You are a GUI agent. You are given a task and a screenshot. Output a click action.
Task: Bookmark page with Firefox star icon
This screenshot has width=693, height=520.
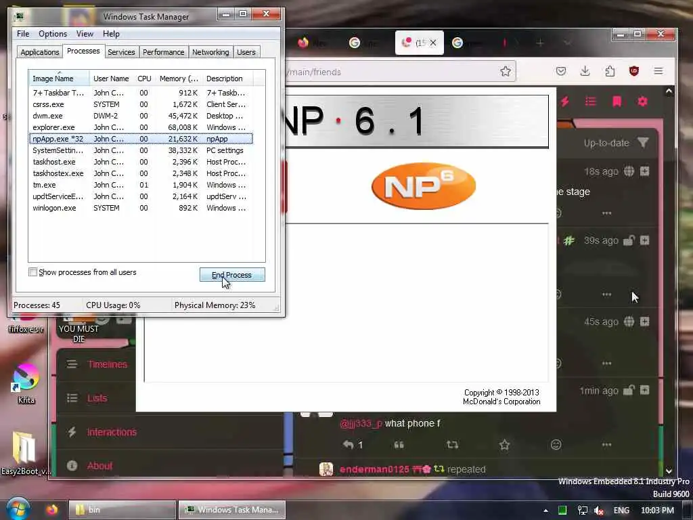pos(505,71)
